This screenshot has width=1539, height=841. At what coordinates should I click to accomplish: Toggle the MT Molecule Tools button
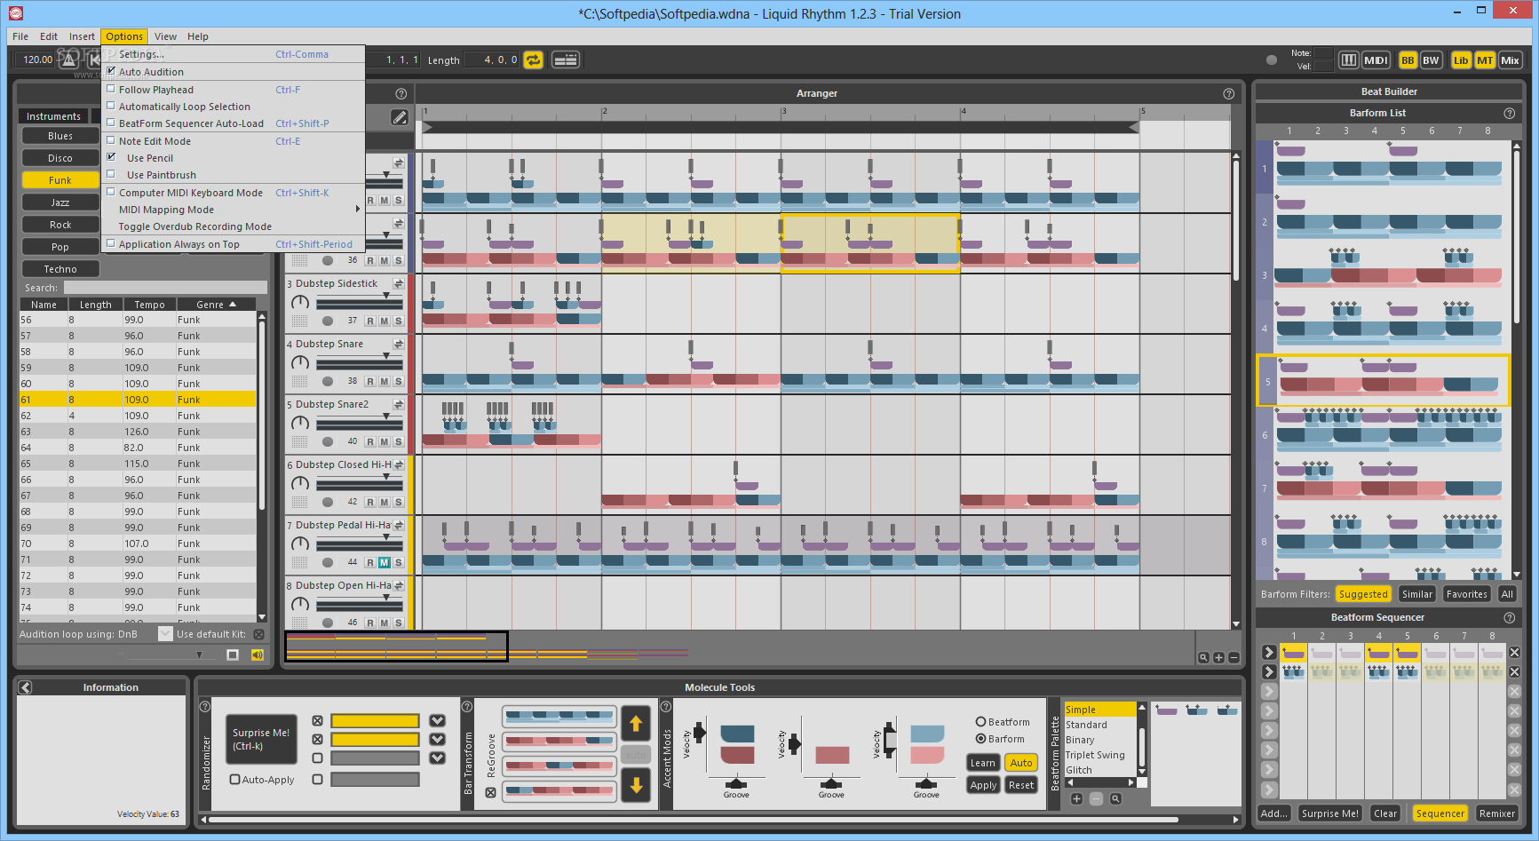[x=1485, y=60]
